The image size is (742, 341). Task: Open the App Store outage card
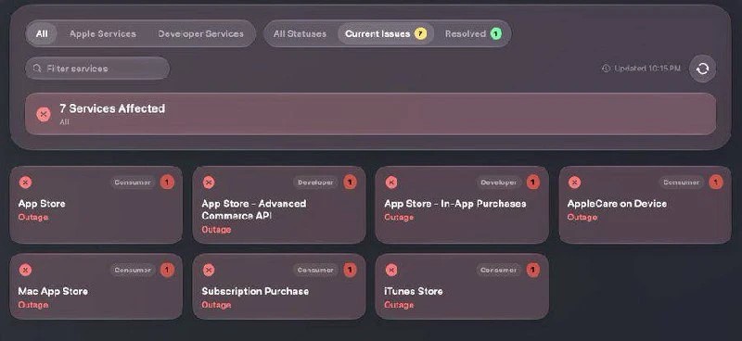pos(96,205)
